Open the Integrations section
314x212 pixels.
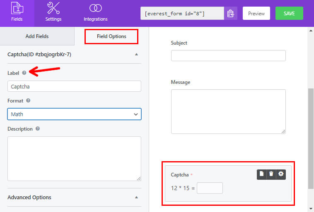[x=96, y=13]
